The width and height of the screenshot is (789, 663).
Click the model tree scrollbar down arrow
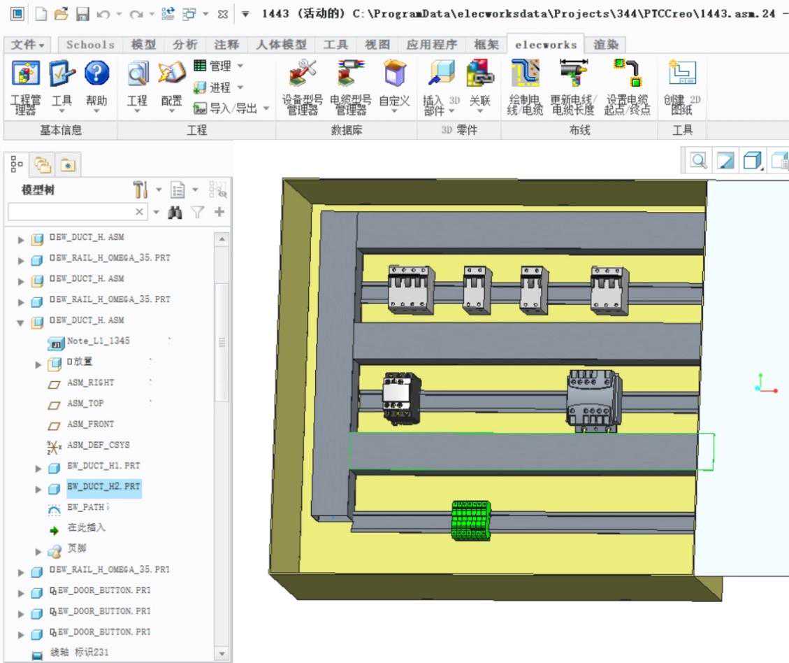click(x=223, y=653)
